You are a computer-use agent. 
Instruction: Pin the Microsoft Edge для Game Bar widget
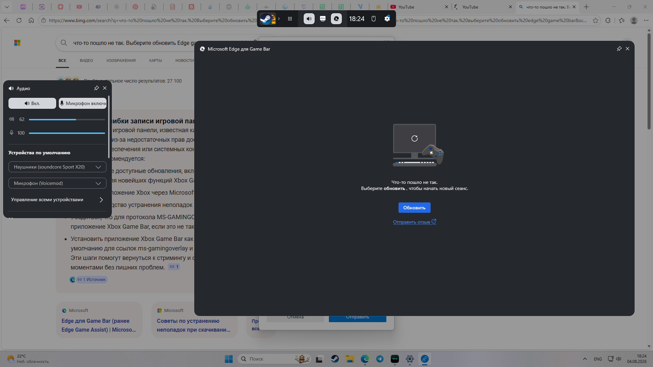pyautogui.click(x=619, y=49)
